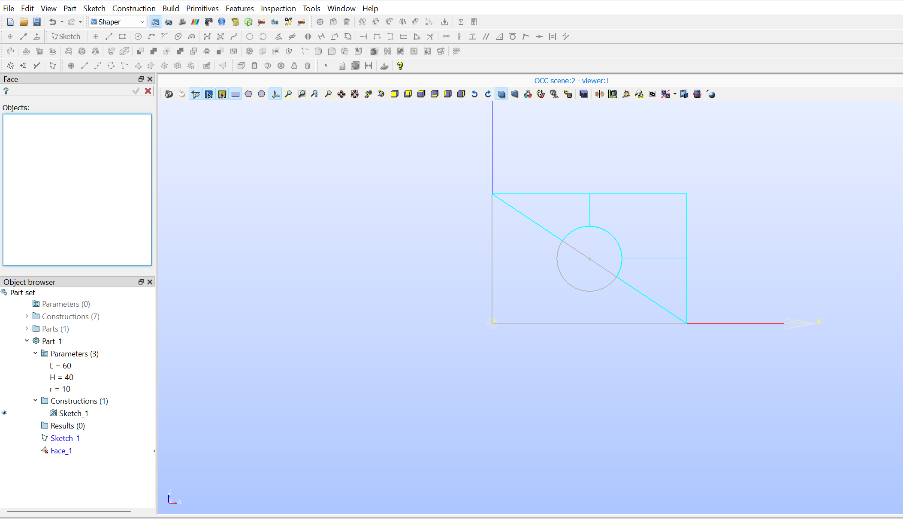Image resolution: width=903 pixels, height=519 pixels.
Task: Expand the Constructions (7) folder
Action: tap(27, 316)
